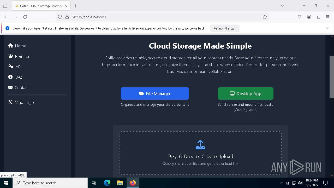Click the tracking protection shield icon
This screenshot has width=334, height=188.
(60, 17)
